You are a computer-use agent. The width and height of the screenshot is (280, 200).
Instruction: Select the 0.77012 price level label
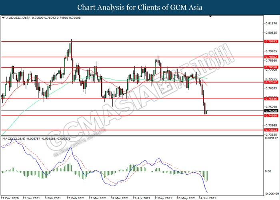[271, 82]
